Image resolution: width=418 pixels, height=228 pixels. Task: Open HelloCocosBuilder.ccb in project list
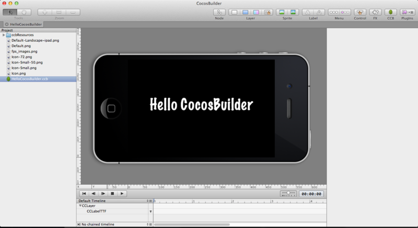click(x=38, y=79)
